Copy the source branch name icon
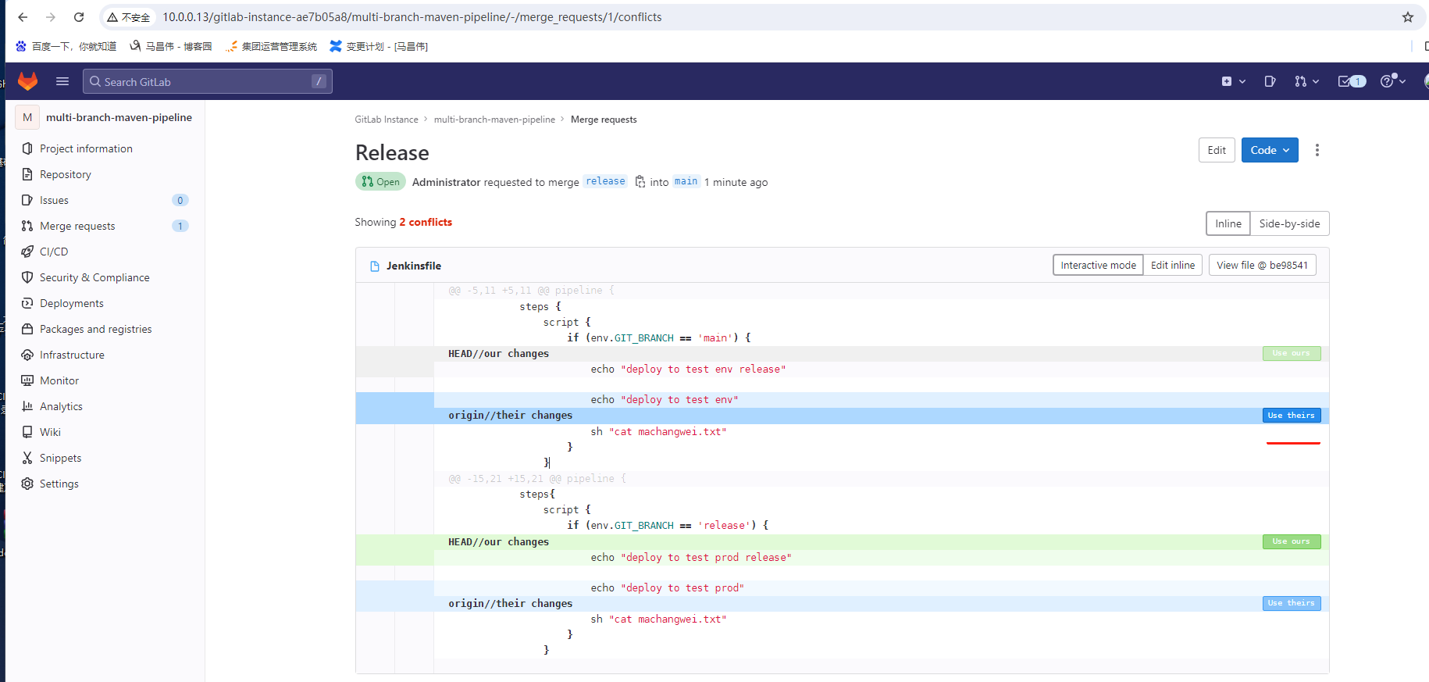This screenshot has width=1429, height=682. (x=640, y=181)
